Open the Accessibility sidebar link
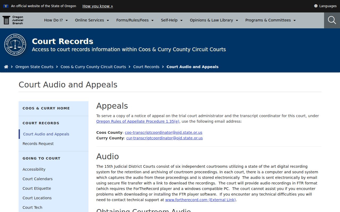This screenshot has height=212, width=340. click(34, 169)
